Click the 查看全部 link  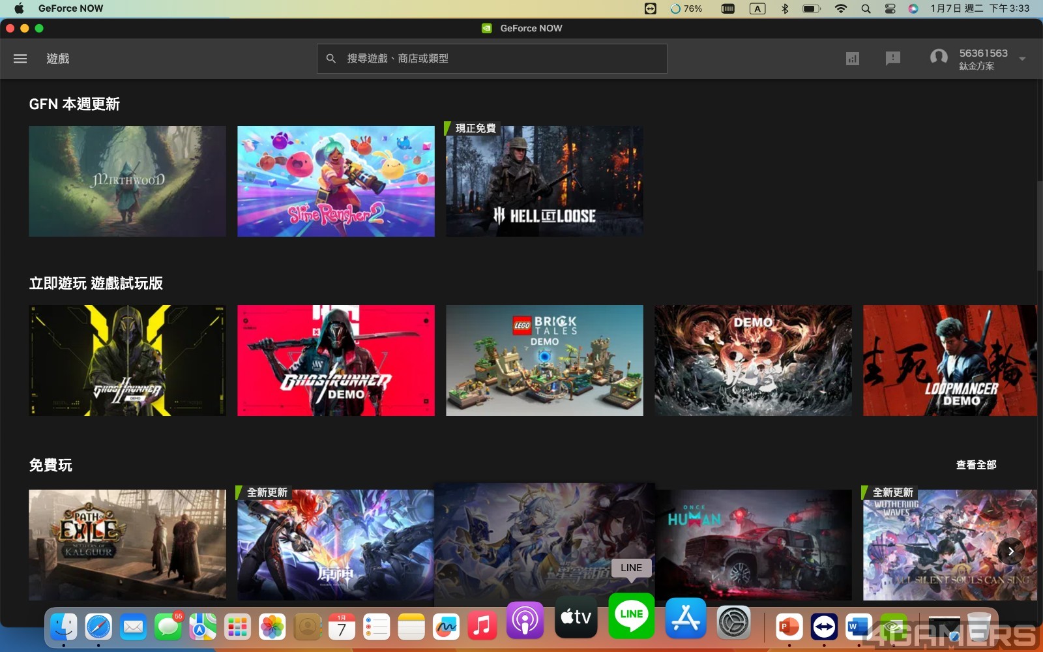pyautogui.click(x=976, y=465)
